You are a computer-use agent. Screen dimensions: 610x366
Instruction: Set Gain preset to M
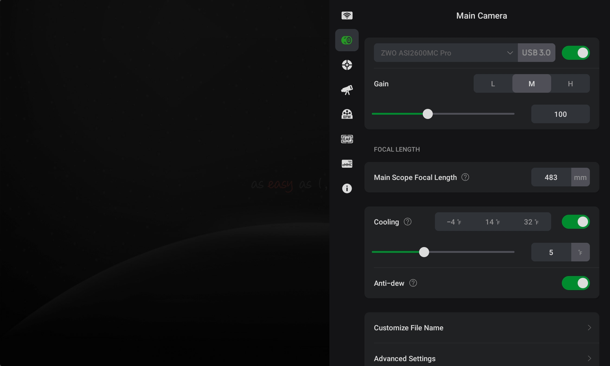point(532,84)
